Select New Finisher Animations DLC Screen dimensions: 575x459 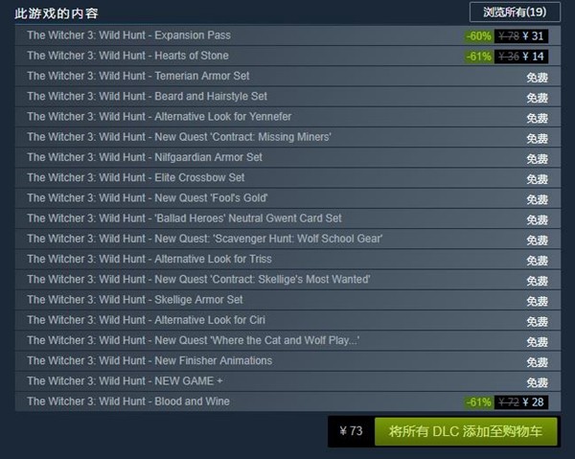point(287,361)
